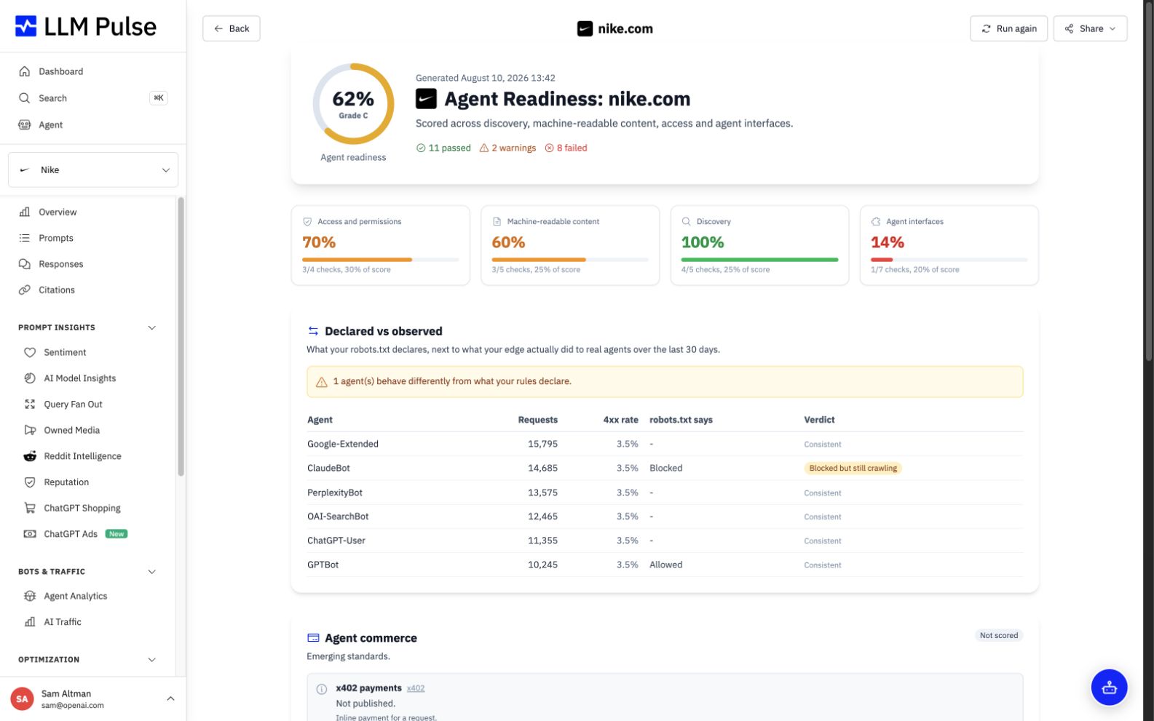Click the 8 failed status label

566,148
